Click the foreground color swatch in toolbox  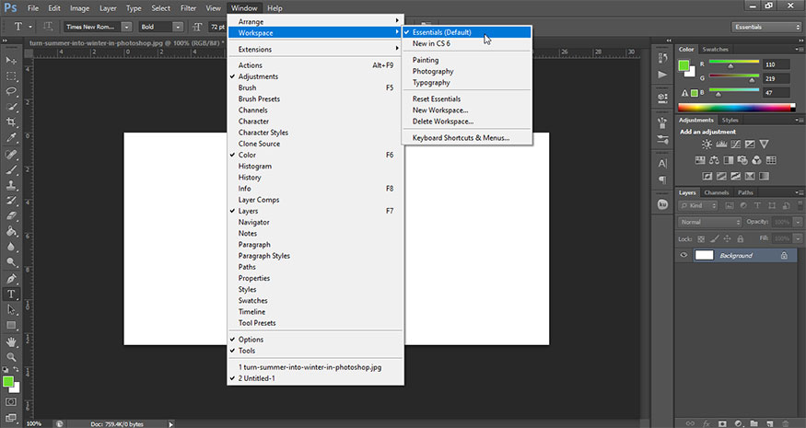point(7,382)
